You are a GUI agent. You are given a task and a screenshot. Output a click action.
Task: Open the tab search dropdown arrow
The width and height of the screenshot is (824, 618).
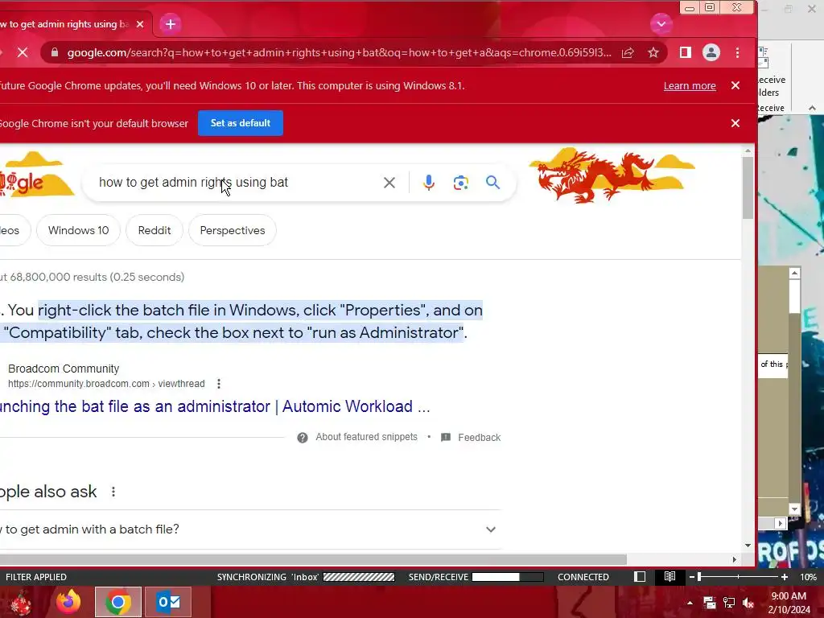[661, 24]
